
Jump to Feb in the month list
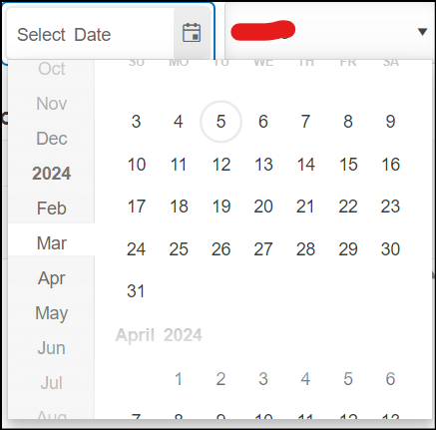click(52, 209)
